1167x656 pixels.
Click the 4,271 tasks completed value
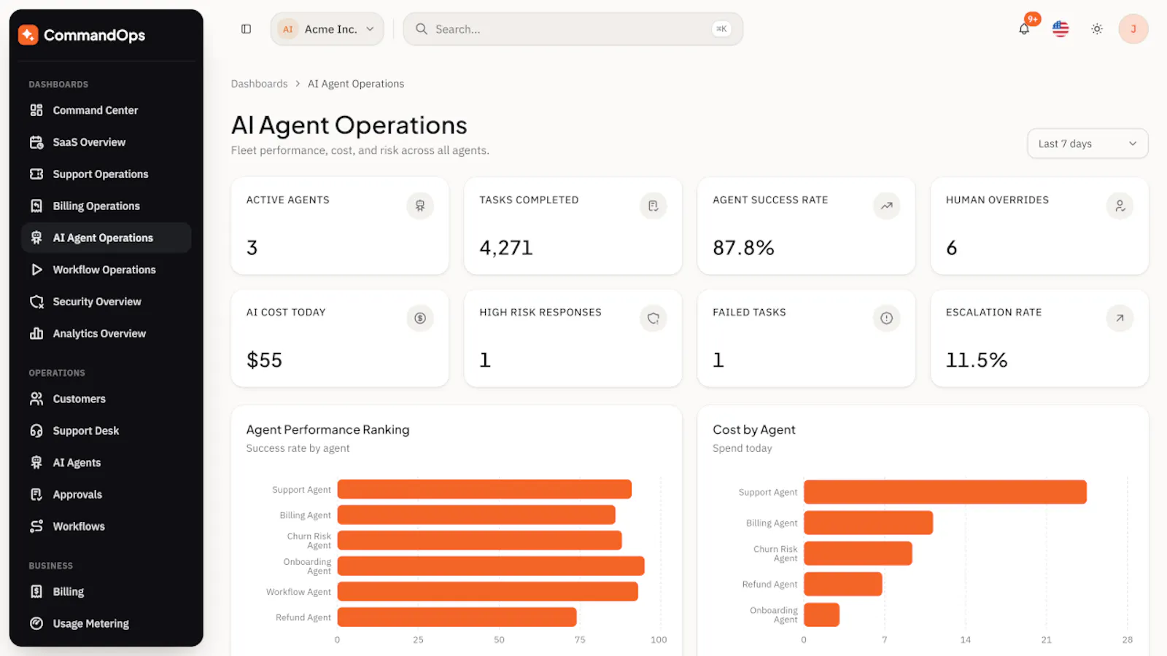tap(506, 248)
